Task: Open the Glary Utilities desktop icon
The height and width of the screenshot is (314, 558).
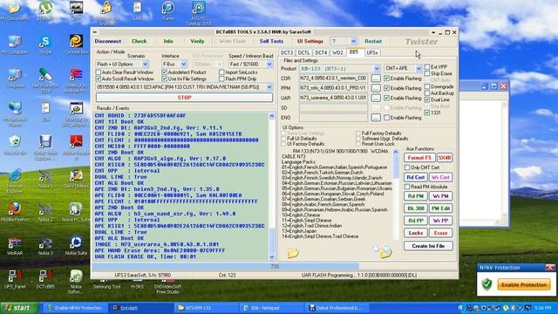Action: [x=76, y=179]
